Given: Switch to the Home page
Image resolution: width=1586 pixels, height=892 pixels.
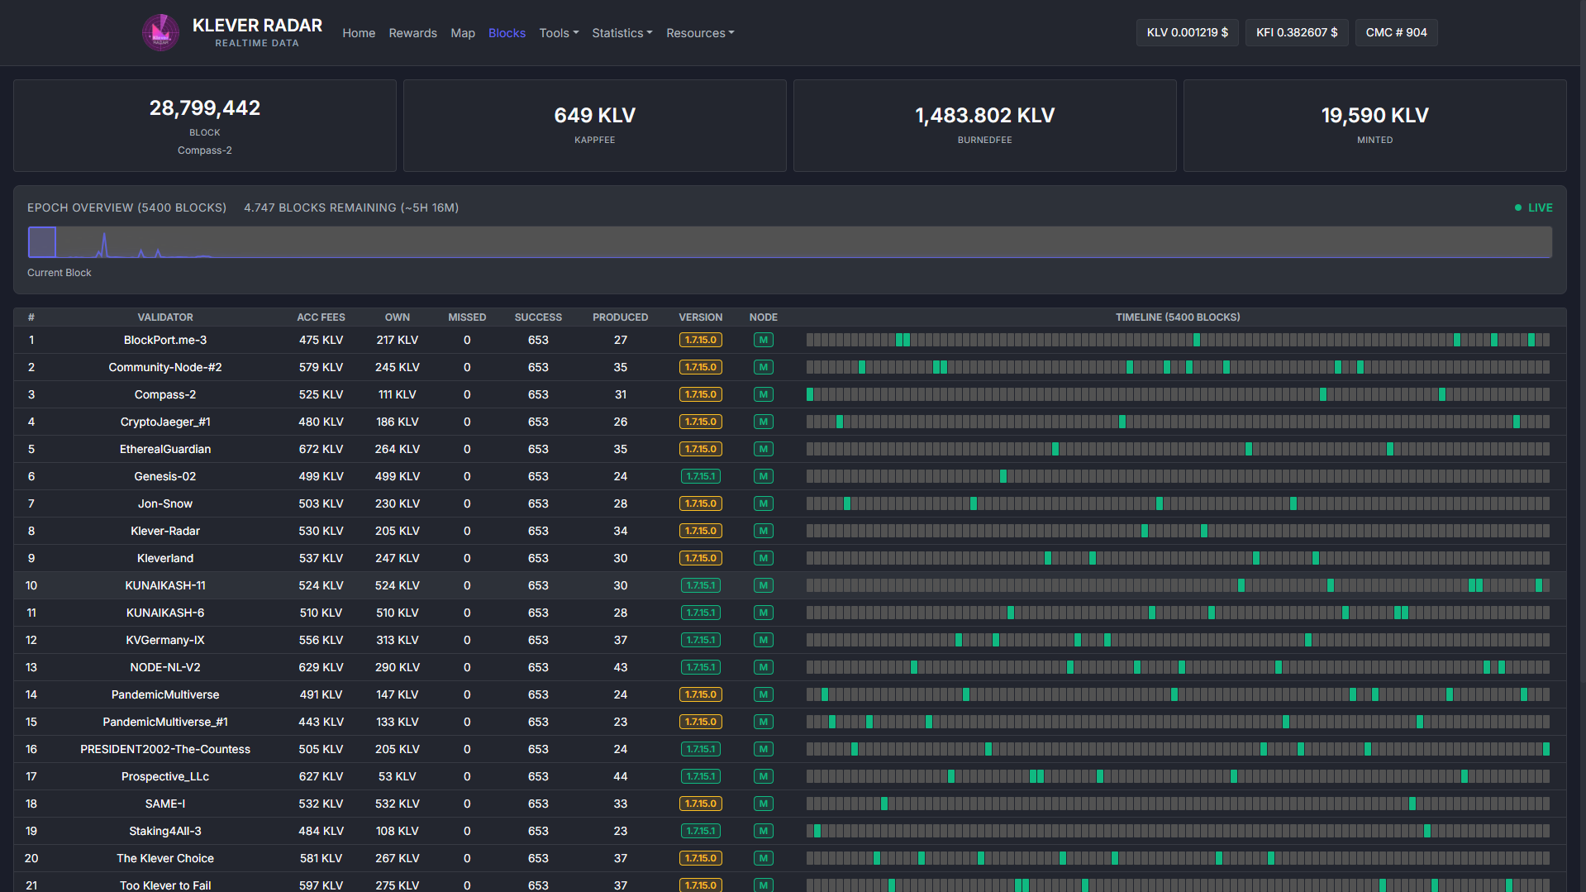Looking at the screenshot, I should coord(359,32).
